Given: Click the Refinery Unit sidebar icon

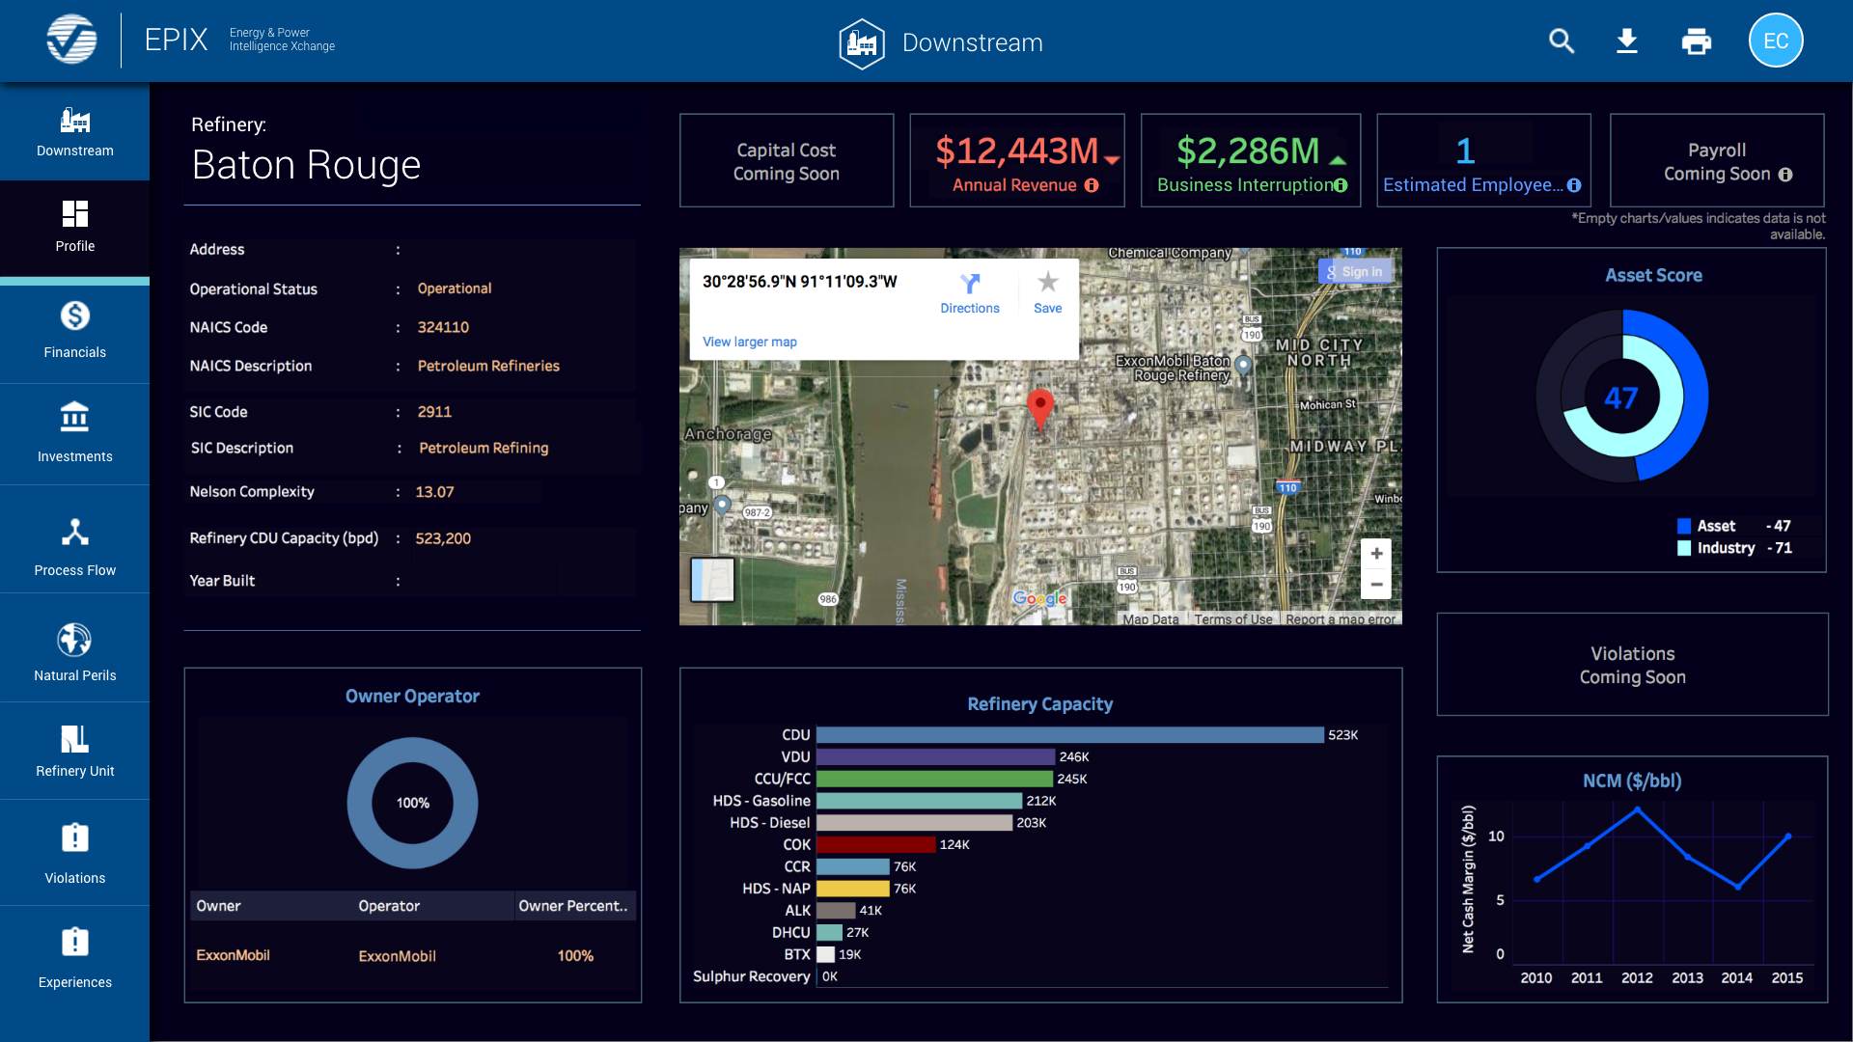Looking at the screenshot, I should pyautogui.click(x=74, y=739).
